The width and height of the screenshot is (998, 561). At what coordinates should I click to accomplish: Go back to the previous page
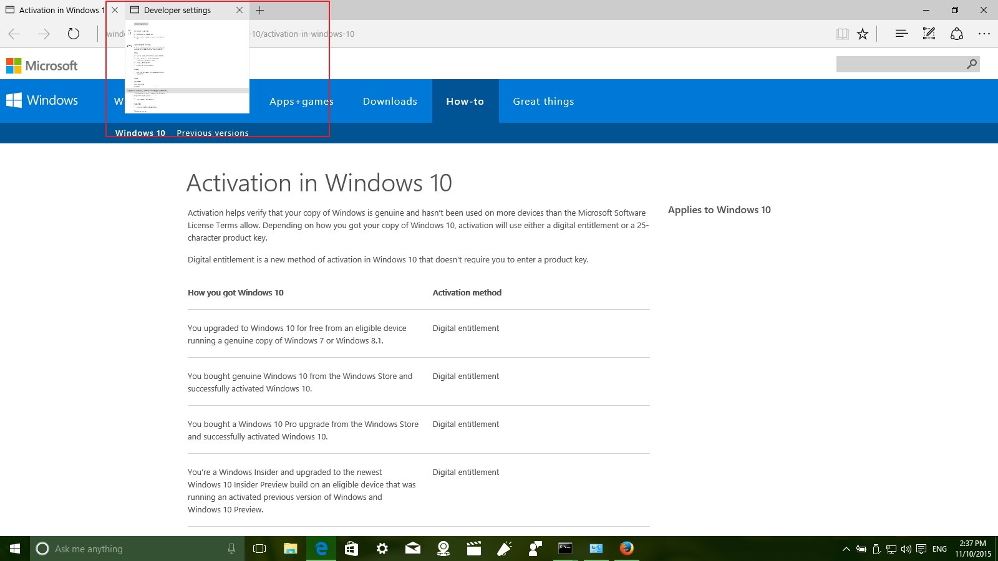point(14,34)
